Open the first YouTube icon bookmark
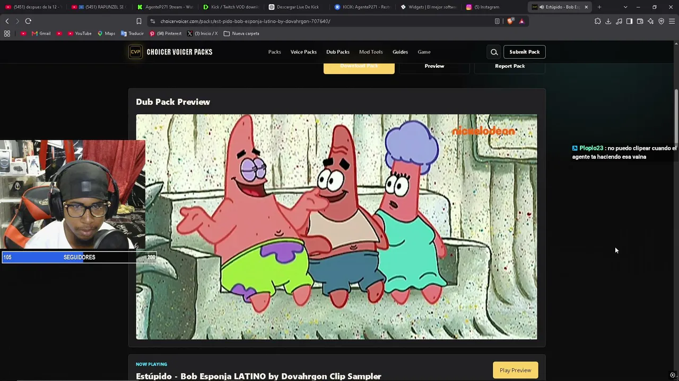Screen dimensions: 679x381 23,33
